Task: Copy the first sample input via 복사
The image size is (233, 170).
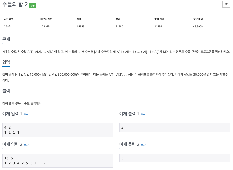Action: point(26,114)
